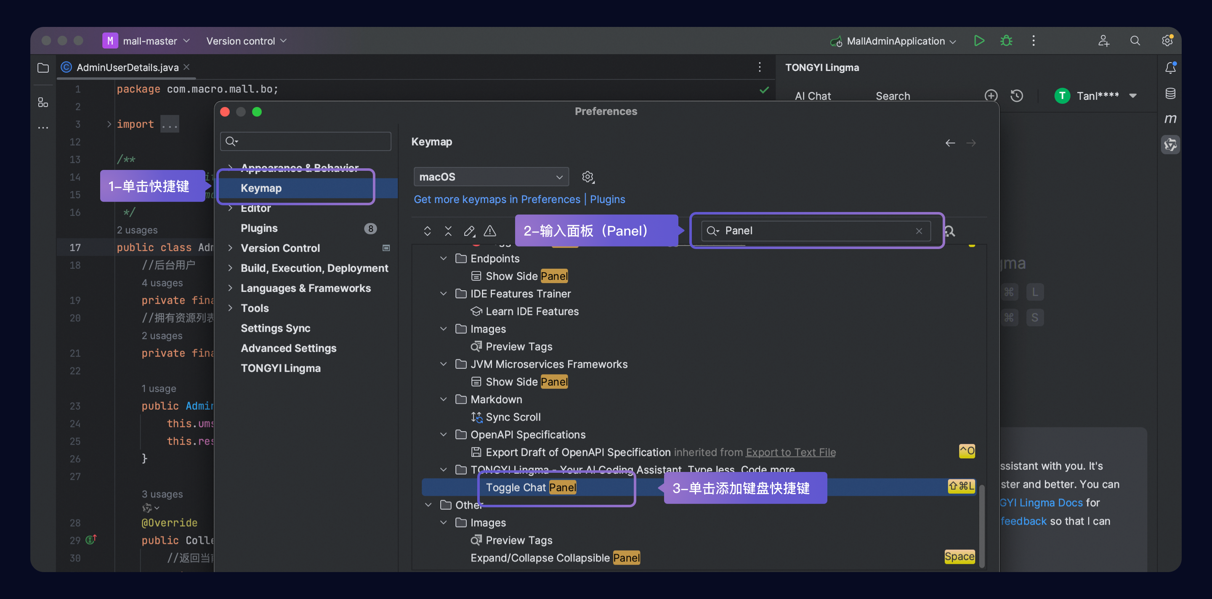Select the Learn IDE Features action
The width and height of the screenshot is (1212, 599).
point(532,312)
